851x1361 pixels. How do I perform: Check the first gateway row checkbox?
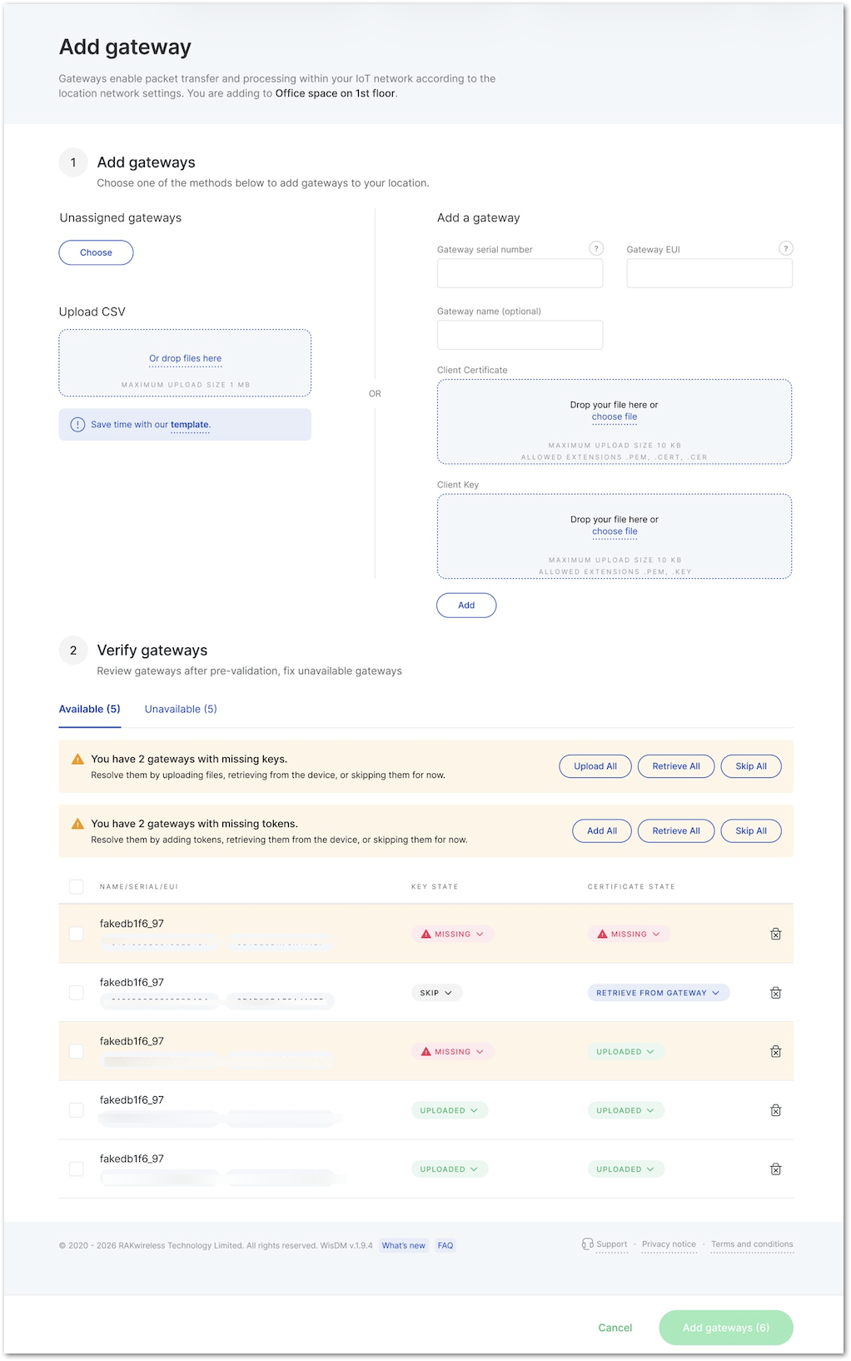point(77,934)
